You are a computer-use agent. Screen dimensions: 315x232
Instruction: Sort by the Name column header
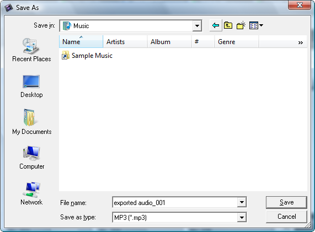tap(81, 41)
